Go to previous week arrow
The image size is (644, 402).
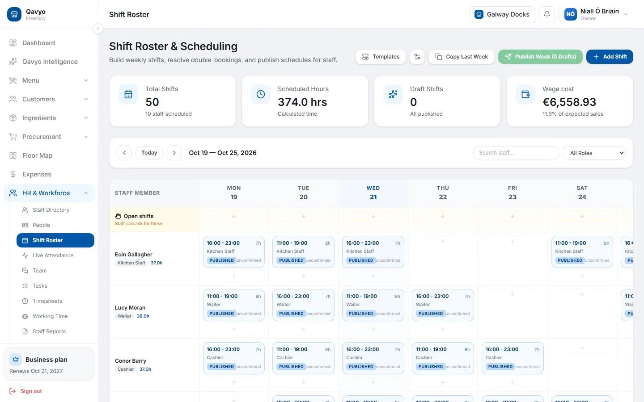pyautogui.click(x=124, y=153)
